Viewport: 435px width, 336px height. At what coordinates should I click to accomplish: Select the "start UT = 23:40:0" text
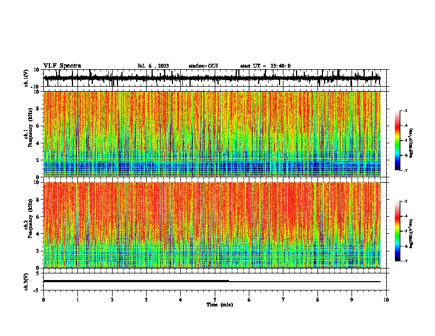click(x=265, y=66)
